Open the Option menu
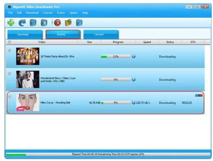Screen dimensions: 213x161 pos(74,13)
